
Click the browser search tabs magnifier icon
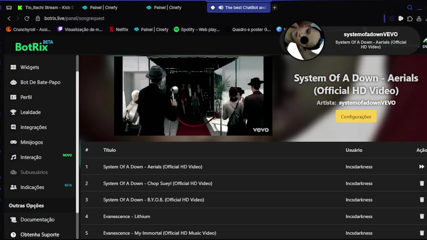[410, 7]
